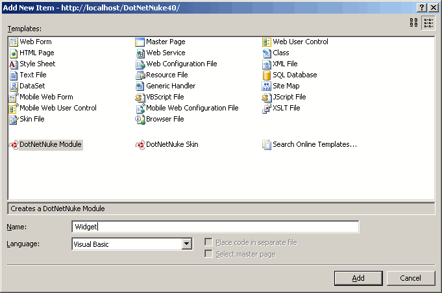Pick the Style Sheet template icon
The image size is (442, 293).
click(13, 64)
